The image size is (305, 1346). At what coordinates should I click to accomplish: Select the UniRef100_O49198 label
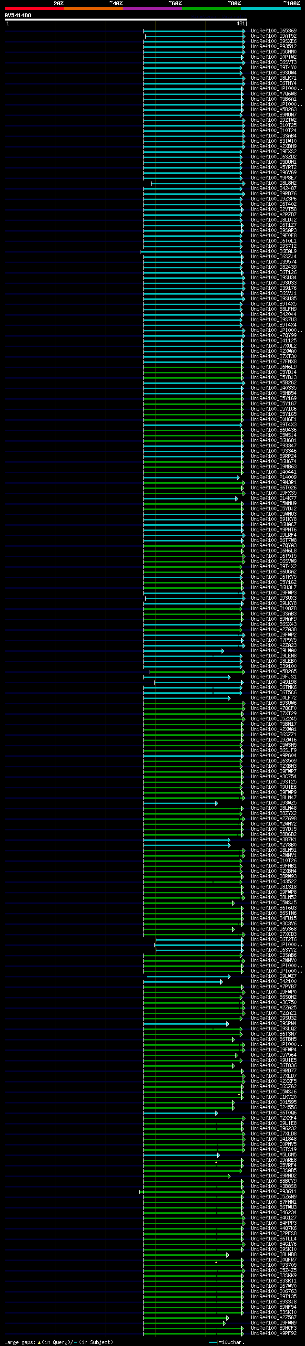274,682
